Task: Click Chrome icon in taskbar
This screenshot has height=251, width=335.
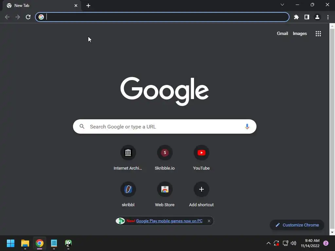Action: (40, 243)
